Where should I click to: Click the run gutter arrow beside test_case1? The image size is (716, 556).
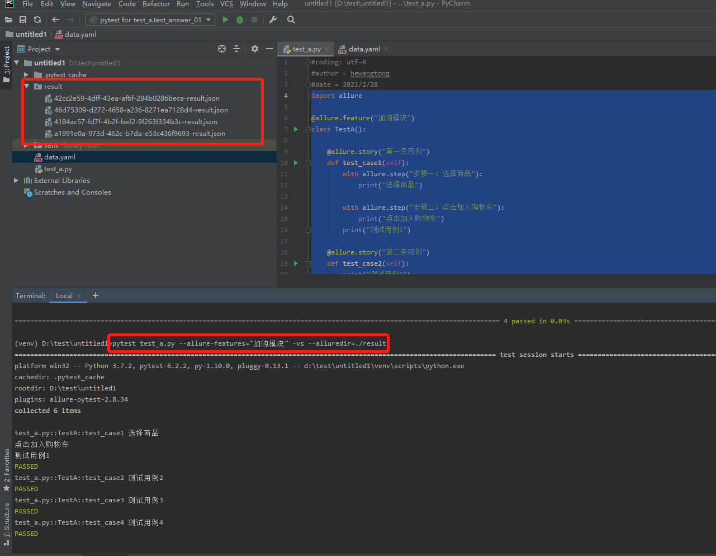coord(296,163)
